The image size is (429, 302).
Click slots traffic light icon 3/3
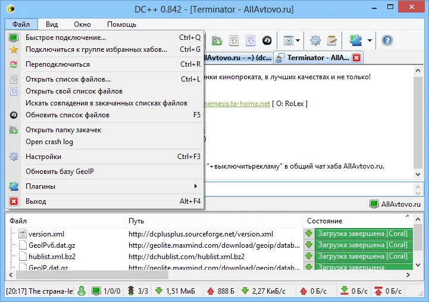[131, 291]
